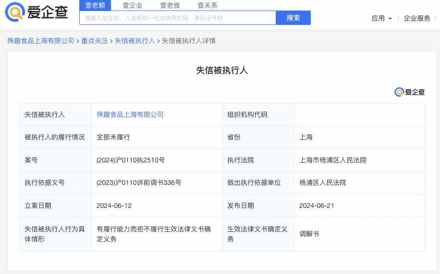Click the 做出执行依据单位 label
440x274 pixels.
pos(254,183)
